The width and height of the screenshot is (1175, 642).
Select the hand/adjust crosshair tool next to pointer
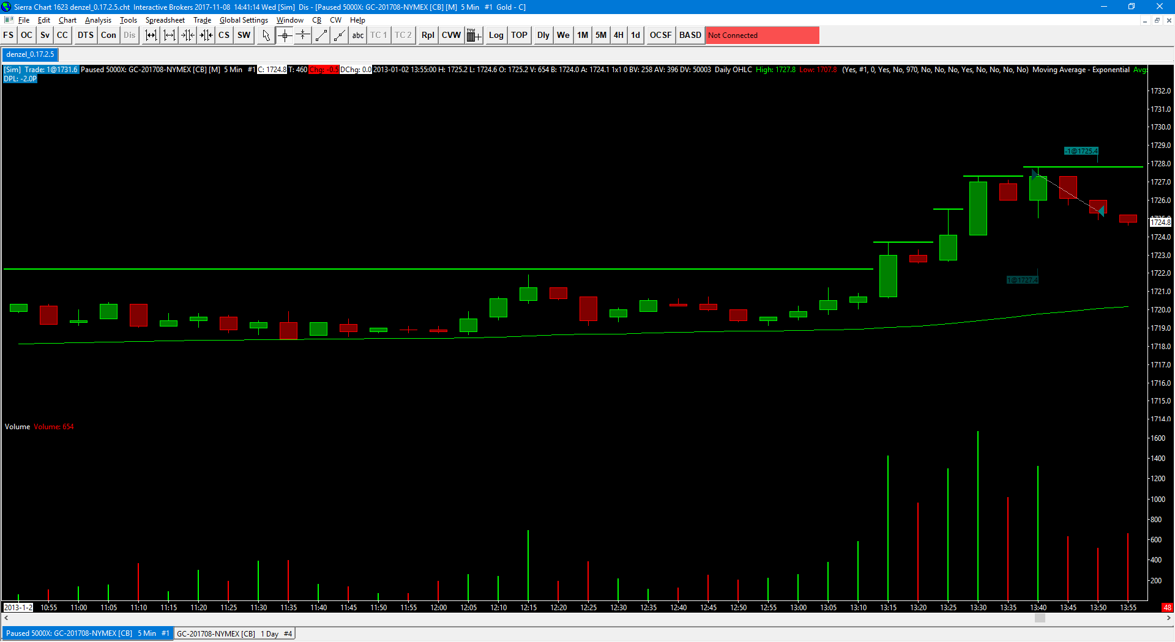[303, 35]
